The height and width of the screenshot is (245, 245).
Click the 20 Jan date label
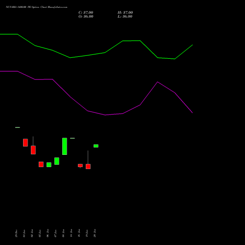pyautogui.click(x=95, y=233)
